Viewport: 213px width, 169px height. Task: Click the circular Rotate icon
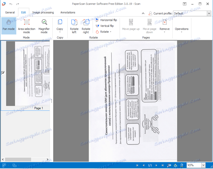click(x=97, y=32)
